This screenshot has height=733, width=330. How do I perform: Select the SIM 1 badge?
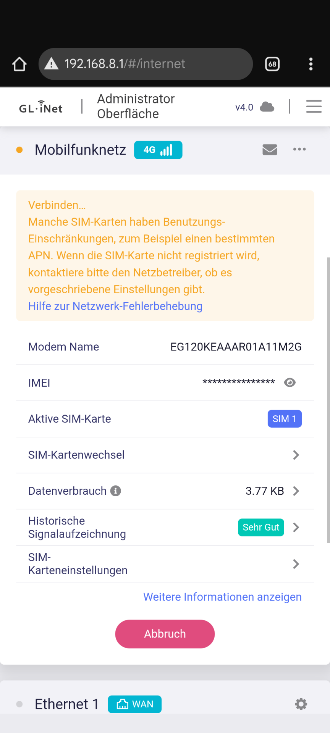point(285,419)
